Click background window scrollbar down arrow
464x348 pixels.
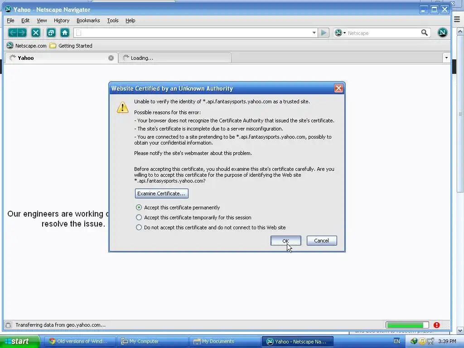pyautogui.click(x=460, y=330)
